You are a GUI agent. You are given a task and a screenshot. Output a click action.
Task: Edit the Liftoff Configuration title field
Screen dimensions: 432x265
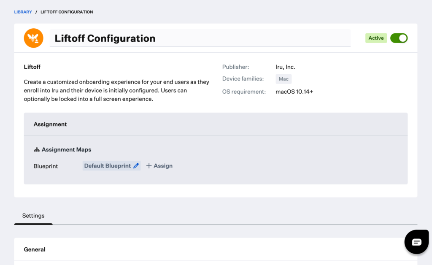(x=200, y=38)
